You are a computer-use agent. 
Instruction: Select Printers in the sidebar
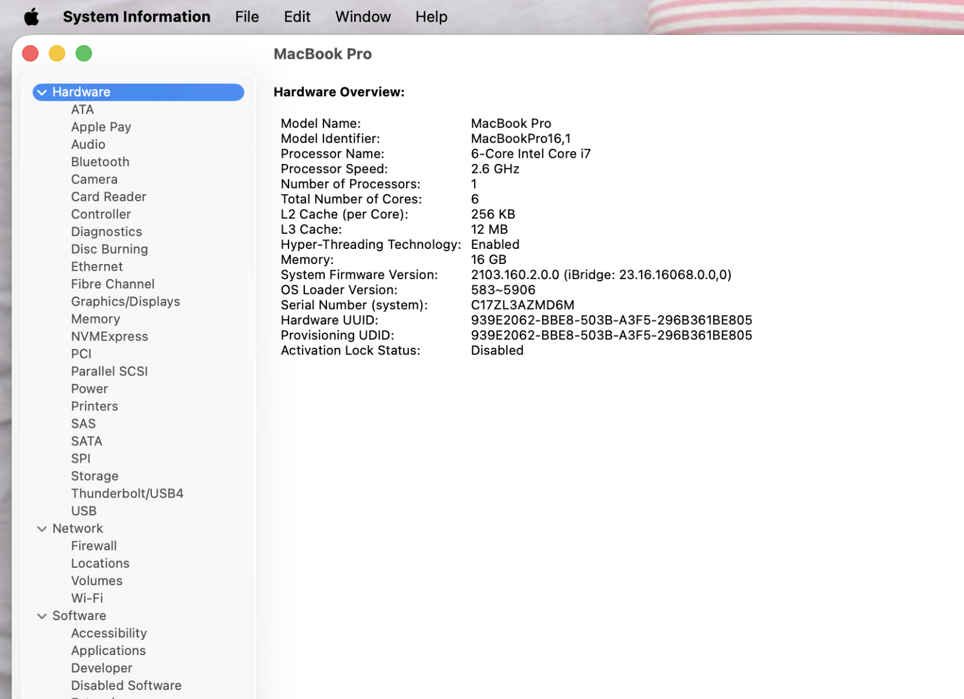(x=95, y=407)
